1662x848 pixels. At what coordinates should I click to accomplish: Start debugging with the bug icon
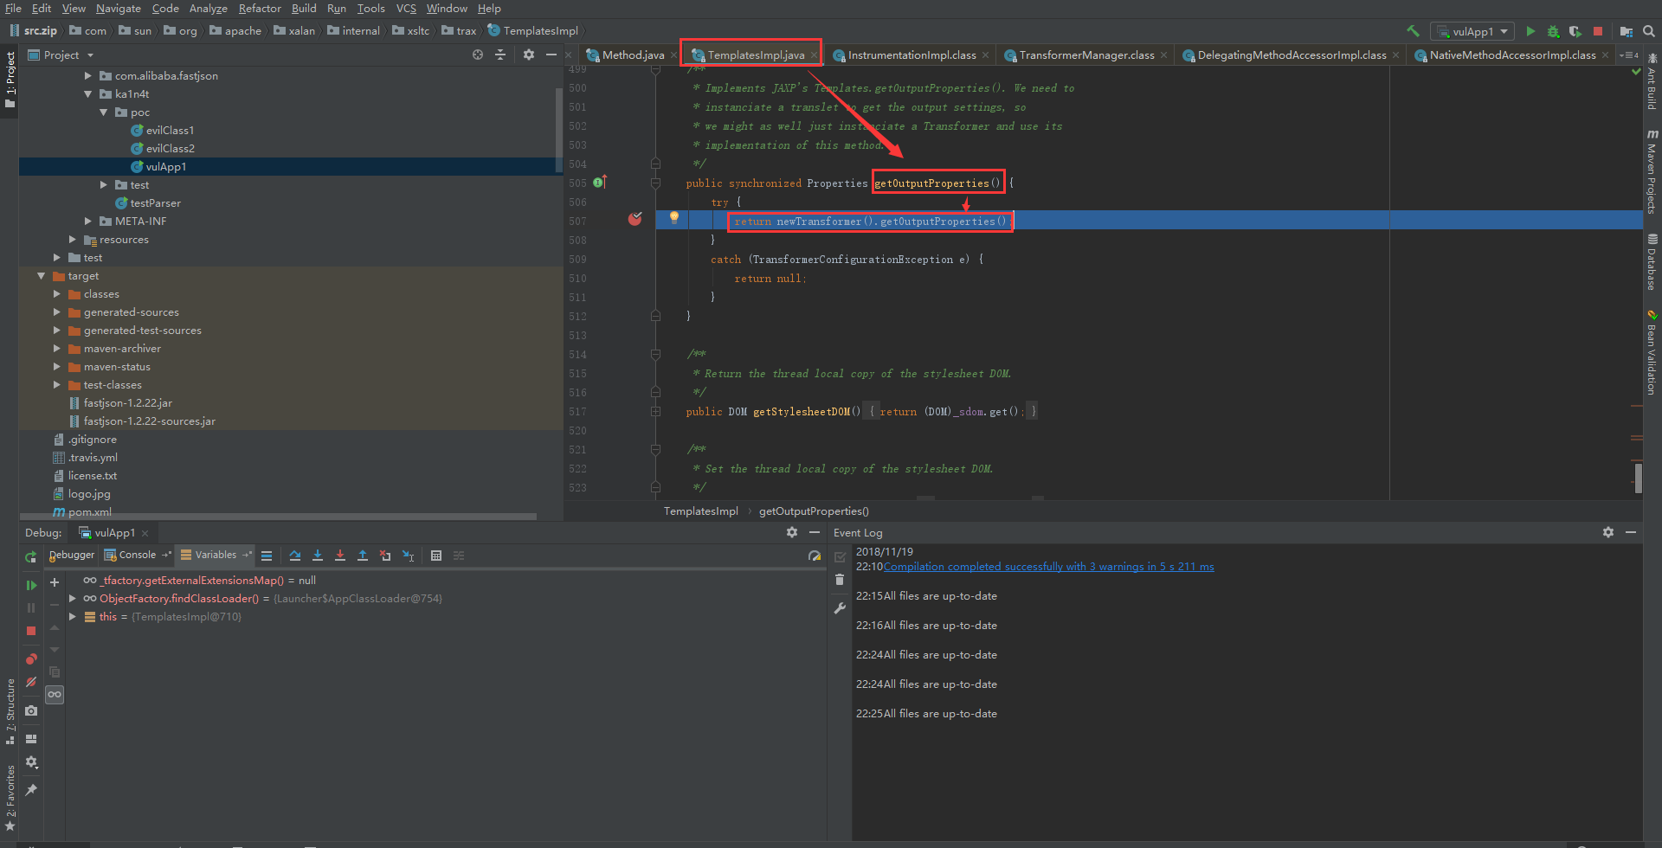tap(1553, 31)
